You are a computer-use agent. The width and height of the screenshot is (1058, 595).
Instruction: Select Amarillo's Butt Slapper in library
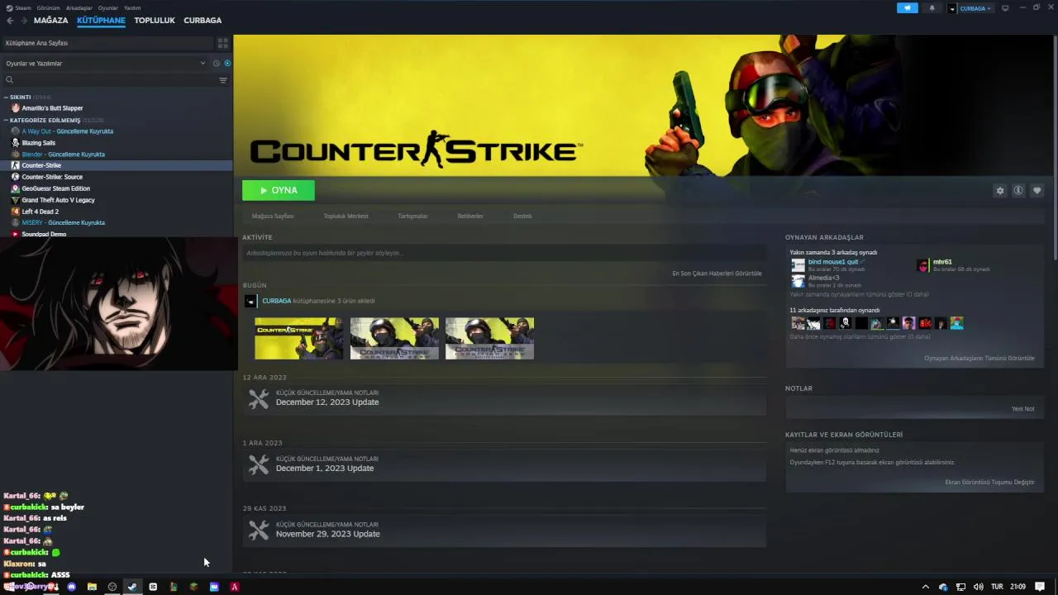tap(52, 108)
